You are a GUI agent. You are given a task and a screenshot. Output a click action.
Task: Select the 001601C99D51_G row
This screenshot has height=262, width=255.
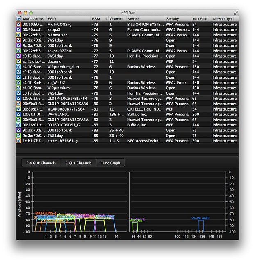[x=127, y=125]
